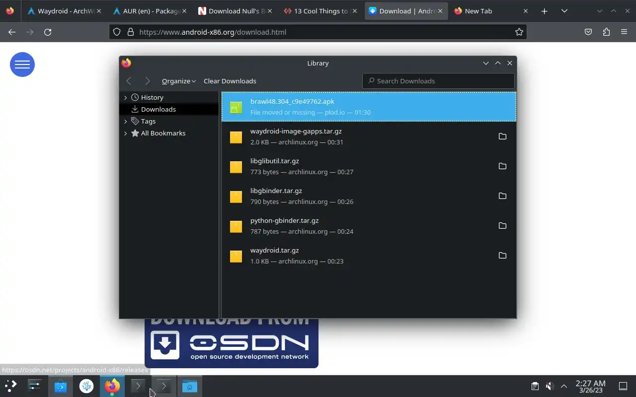Viewport: 636px width, 397px height.
Task: Select python-gbinder.tar.gz download entry
Action: (x=369, y=226)
